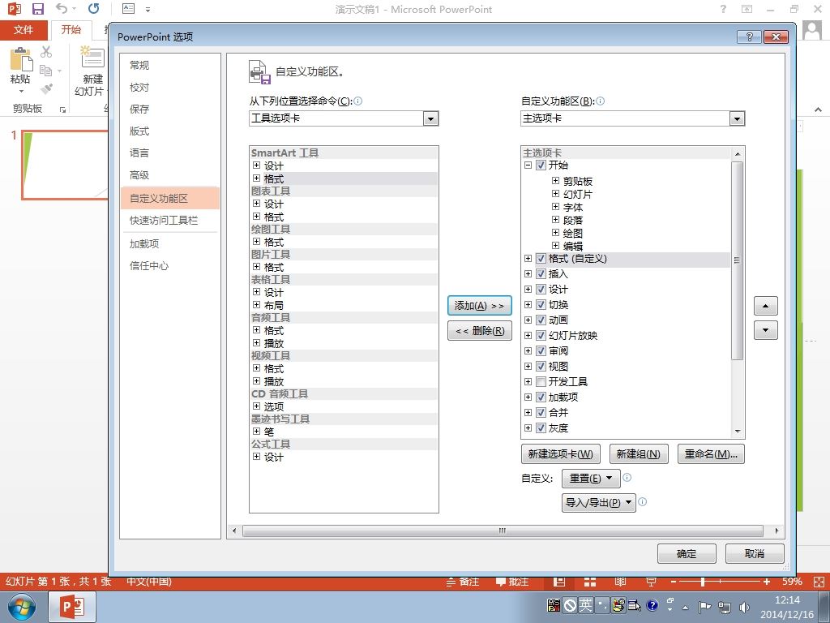Uncheck the 插入 tab checkbox
The width and height of the screenshot is (830, 623).
[x=541, y=274]
